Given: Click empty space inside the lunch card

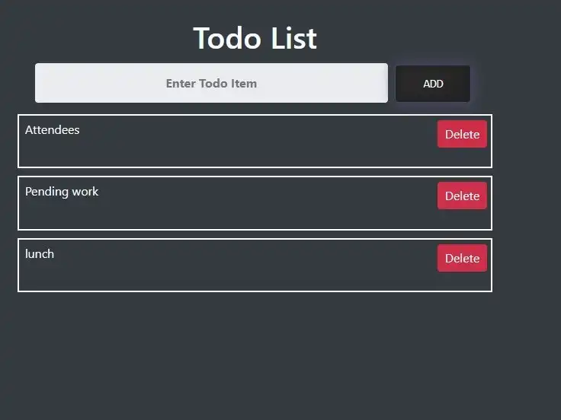Looking at the screenshot, I should coord(251,275).
